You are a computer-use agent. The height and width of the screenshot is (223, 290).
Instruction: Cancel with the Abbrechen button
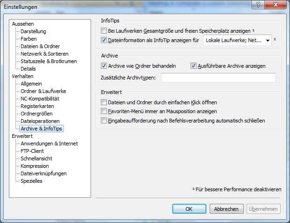(x=226, y=209)
